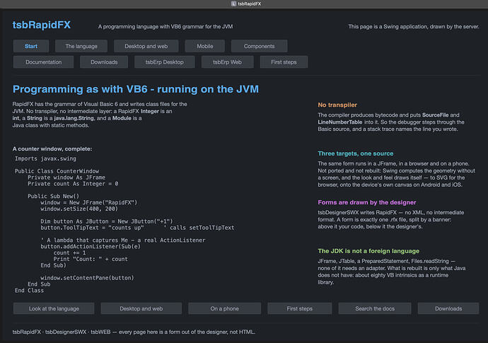This screenshot has height=343, width=488.
Task: Click text This page is a Swing application
Action: point(413,26)
